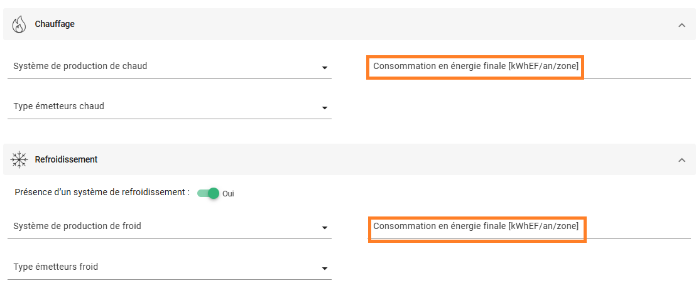
Task: Click the "Oui" label next to the switch
Action: pos(228,194)
